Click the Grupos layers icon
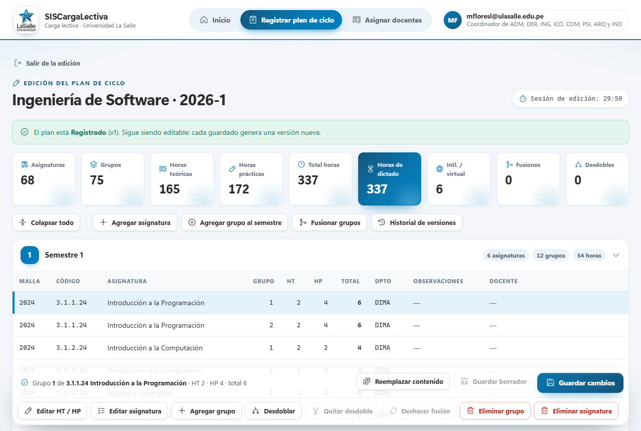641x431 pixels. pos(93,164)
